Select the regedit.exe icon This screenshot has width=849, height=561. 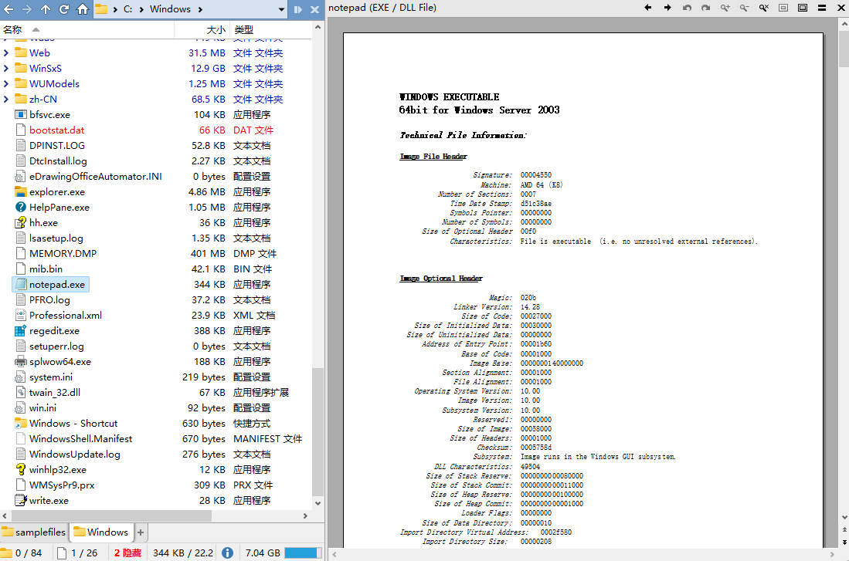point(21,330)
